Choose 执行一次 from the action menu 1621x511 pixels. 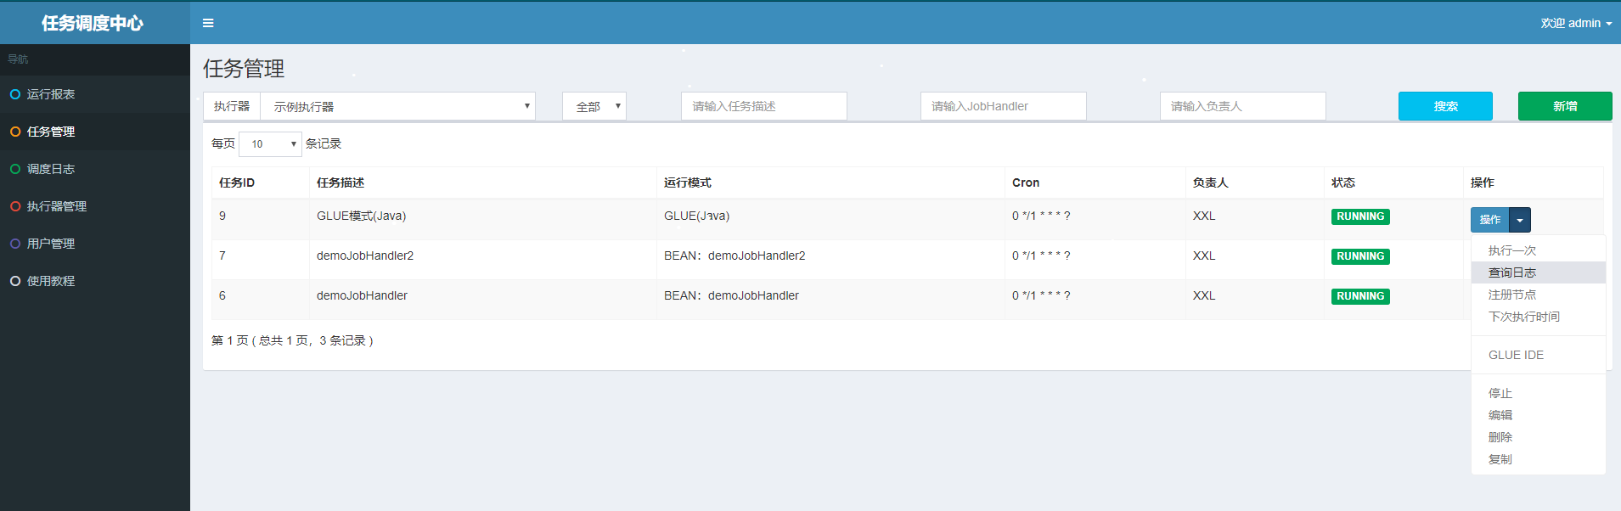(1538, 250)
